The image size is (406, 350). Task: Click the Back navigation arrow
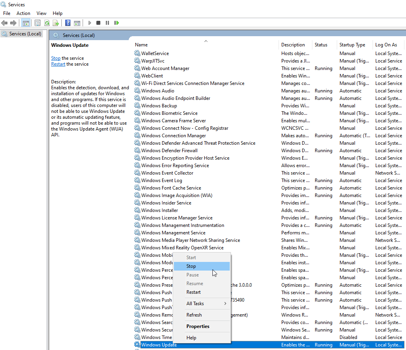point(4,23)
